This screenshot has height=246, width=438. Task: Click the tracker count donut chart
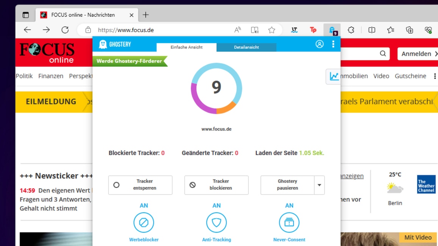coord(216,88)
